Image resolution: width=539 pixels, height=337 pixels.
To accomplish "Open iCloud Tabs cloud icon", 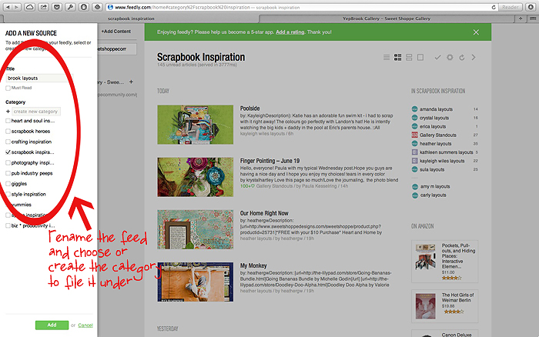I will 30,7.
